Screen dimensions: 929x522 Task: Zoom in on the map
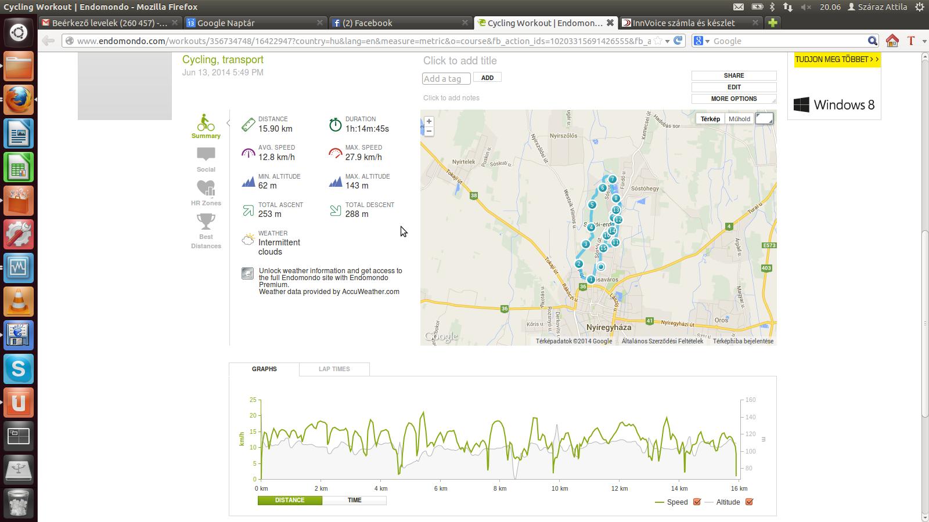pos(429,121)
